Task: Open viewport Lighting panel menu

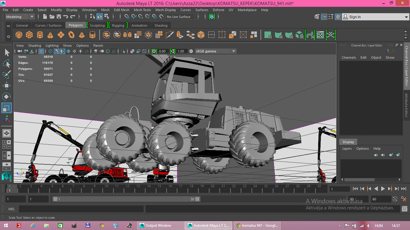Action: 52,45
